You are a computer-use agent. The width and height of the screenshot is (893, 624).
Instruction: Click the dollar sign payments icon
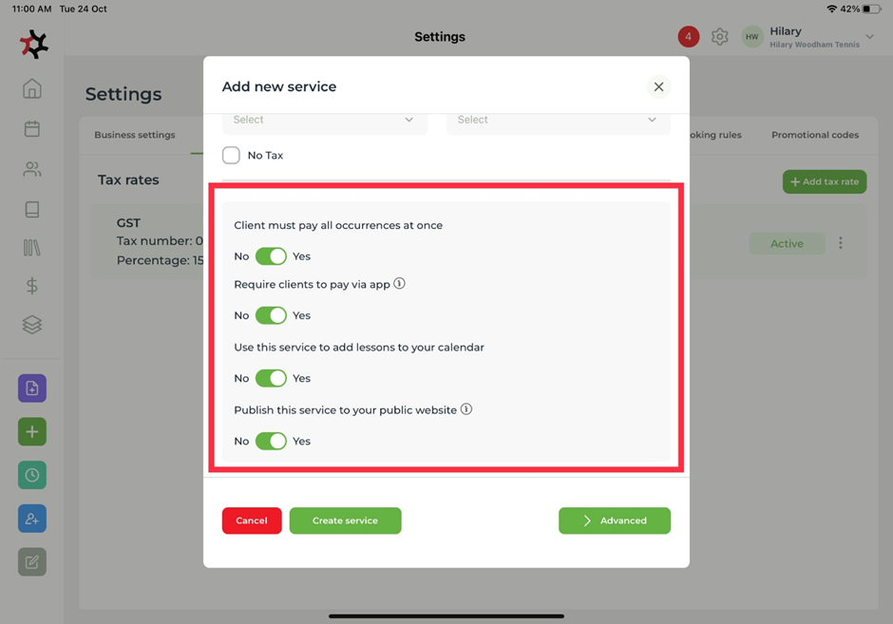pos(32,286)
